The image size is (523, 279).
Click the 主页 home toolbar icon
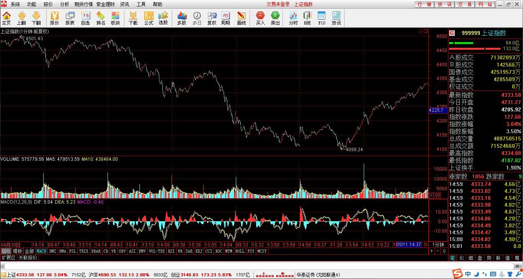click(x=7, y=18)
